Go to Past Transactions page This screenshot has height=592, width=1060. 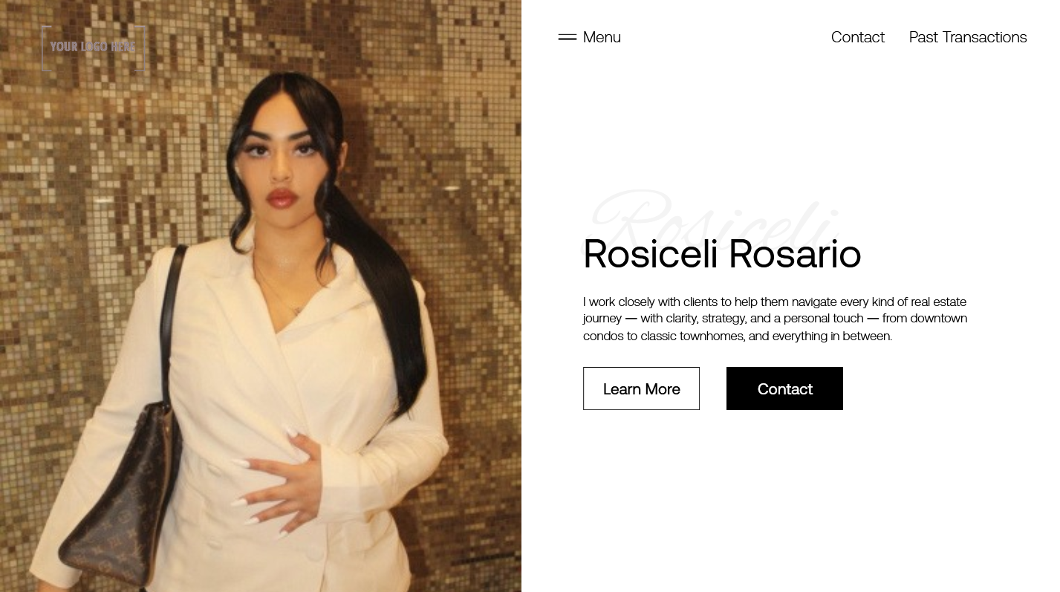968,37
